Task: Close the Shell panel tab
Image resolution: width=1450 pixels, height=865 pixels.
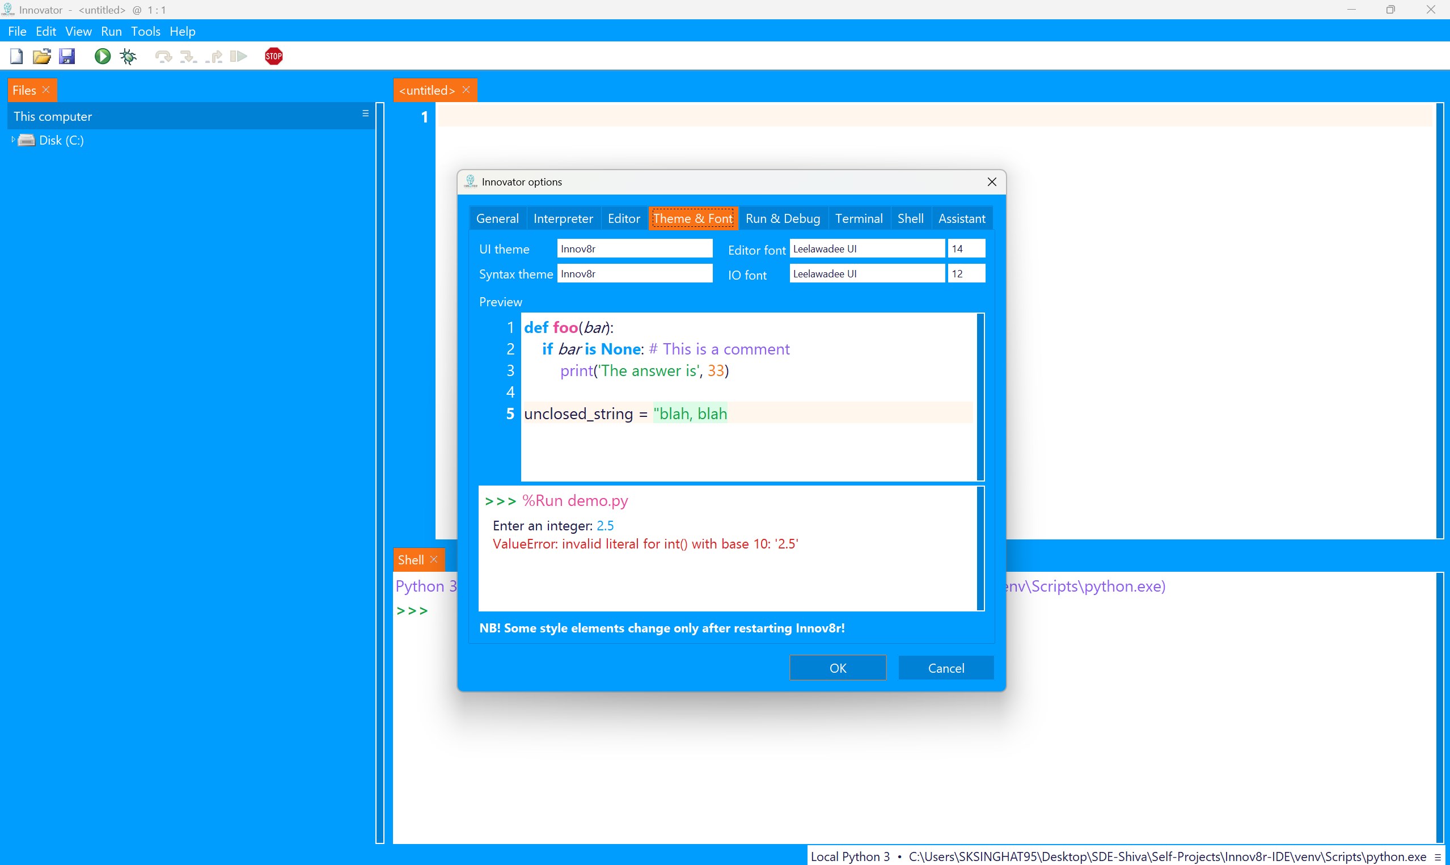Action: coord(434,560)
